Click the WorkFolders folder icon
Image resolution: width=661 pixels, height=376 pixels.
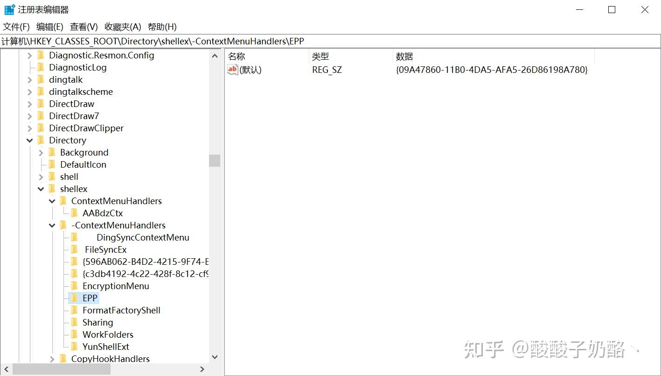point(75,334)
